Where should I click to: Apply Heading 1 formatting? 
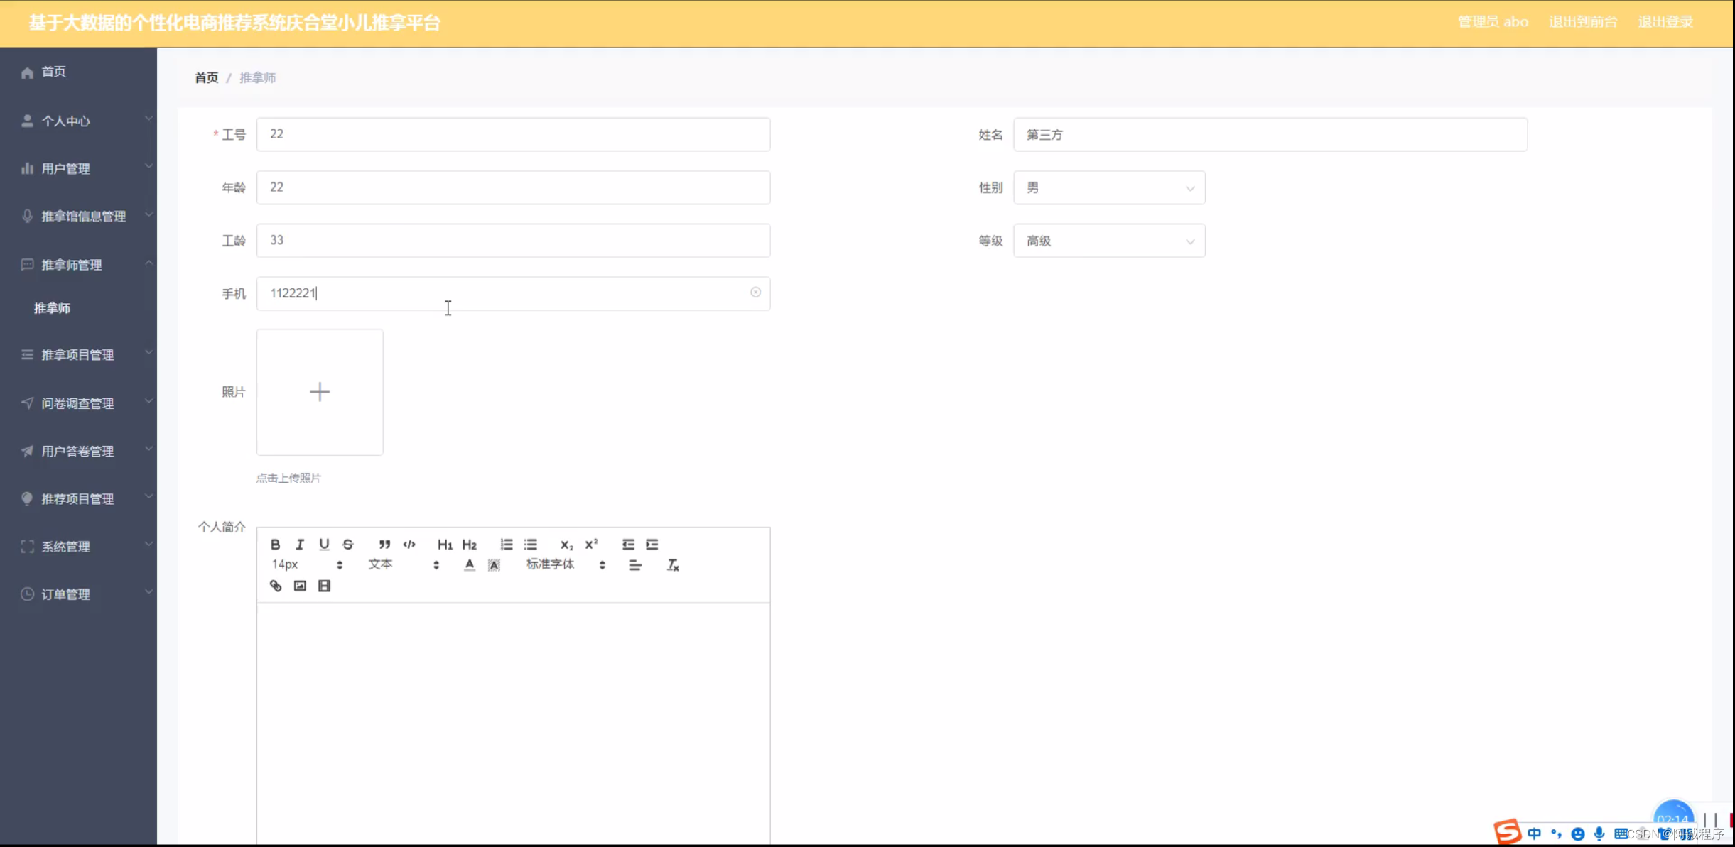click(445, 544)
